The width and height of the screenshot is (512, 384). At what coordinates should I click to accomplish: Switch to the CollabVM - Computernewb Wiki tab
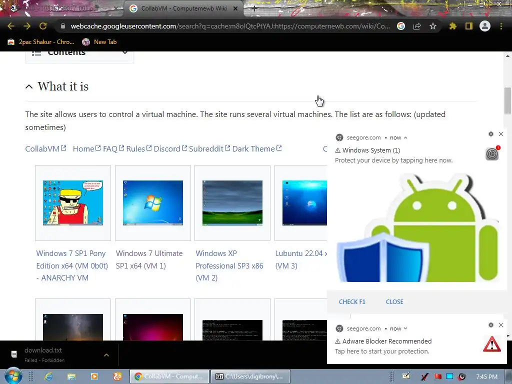pos(183,8)
